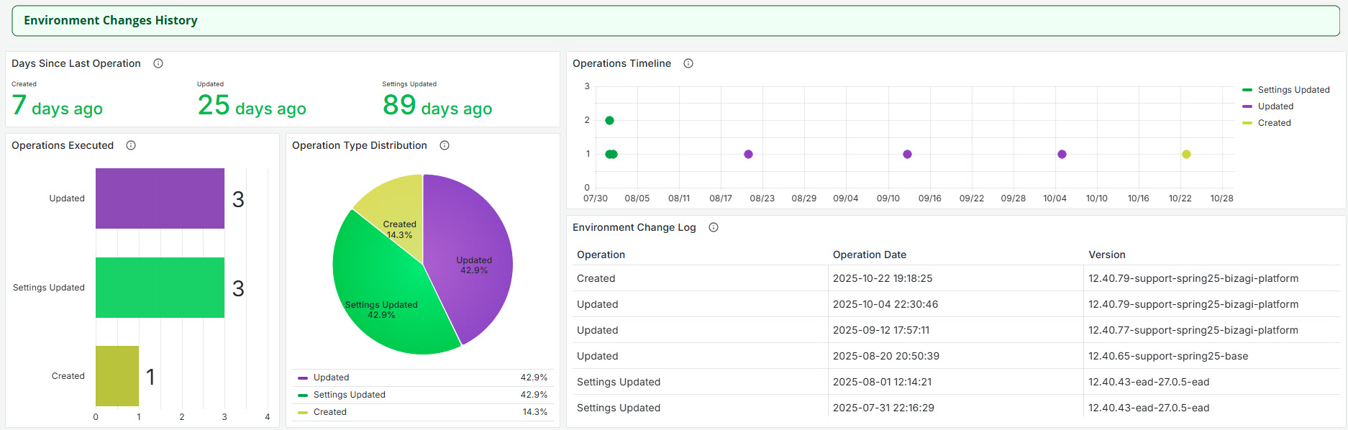Click version 12.40.65-support-spring25-base

[1168, 356]
